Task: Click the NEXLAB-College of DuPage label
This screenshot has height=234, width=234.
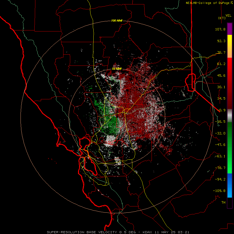Action: tap(209, 3)
